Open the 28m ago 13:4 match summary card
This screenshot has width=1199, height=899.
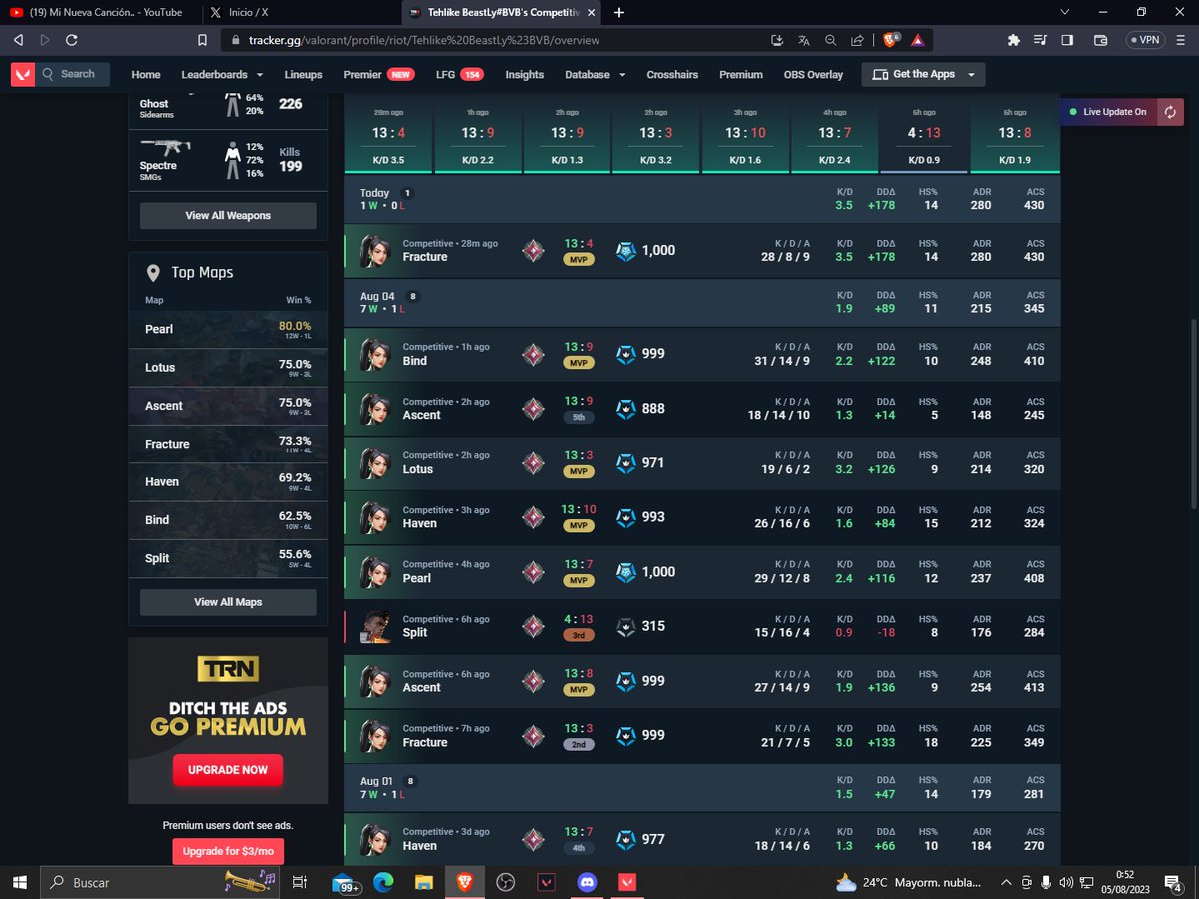pos(388,135)
